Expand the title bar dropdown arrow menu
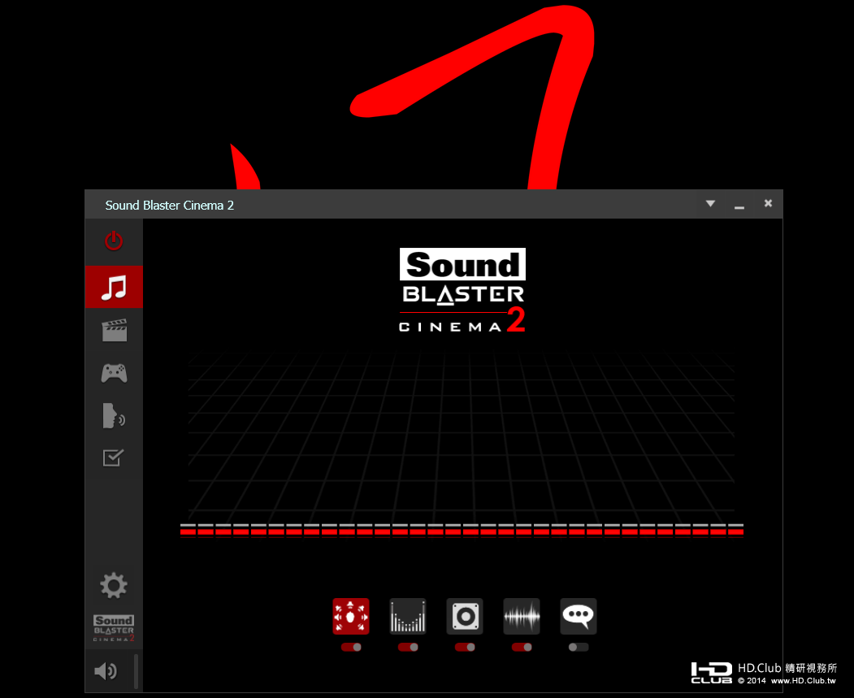This screenshot has height=698, width=854. (710, 204)
